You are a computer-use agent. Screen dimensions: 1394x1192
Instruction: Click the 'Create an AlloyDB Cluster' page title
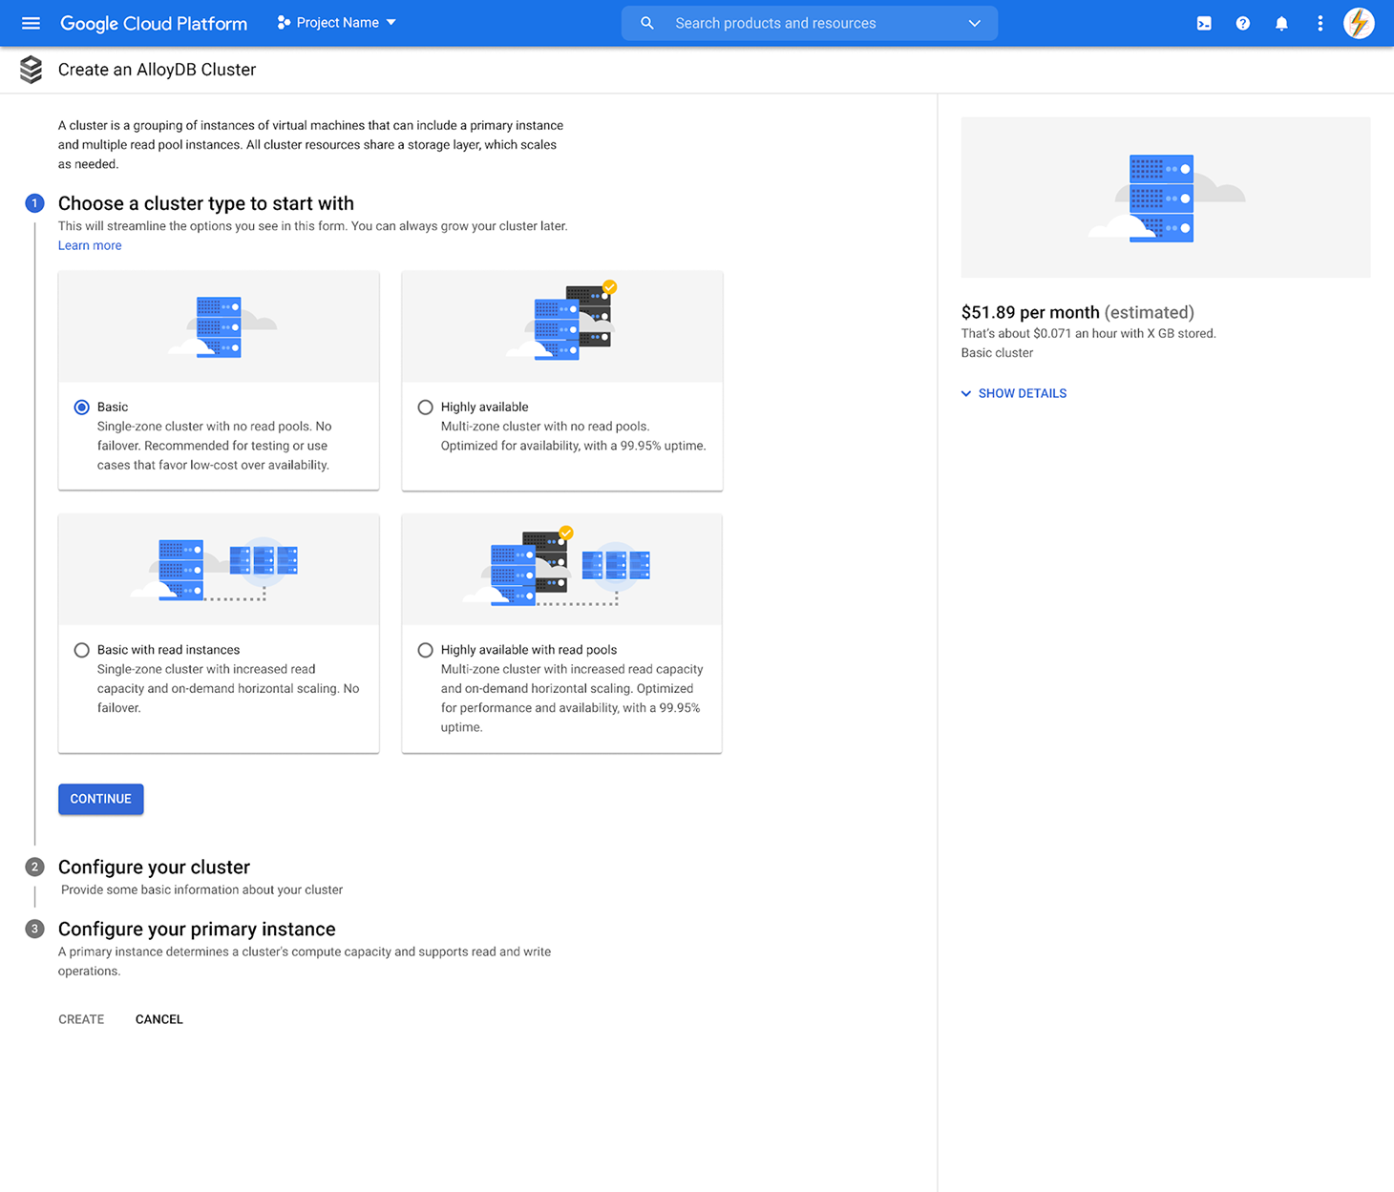point(157,70)
